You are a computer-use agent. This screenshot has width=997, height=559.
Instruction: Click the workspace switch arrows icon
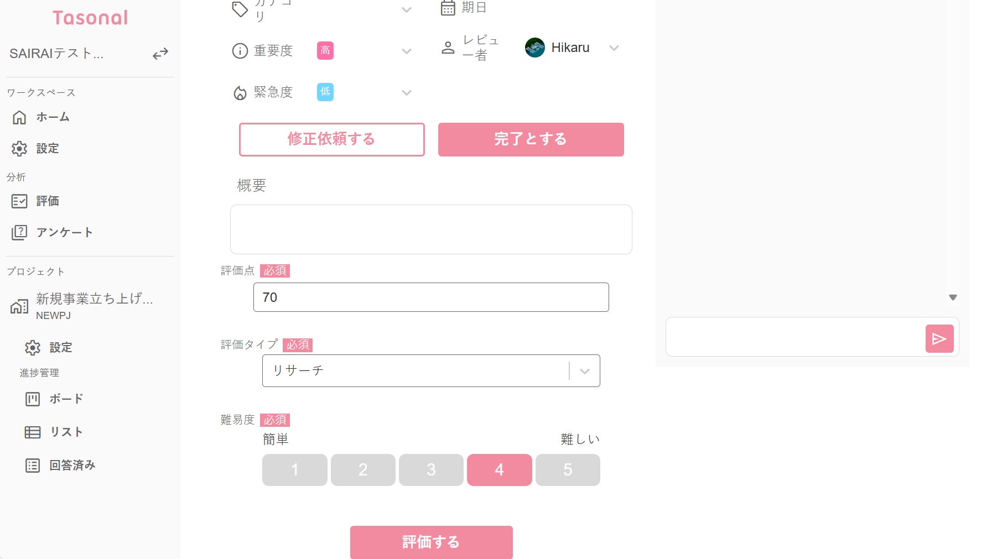(x=160, y=54)
